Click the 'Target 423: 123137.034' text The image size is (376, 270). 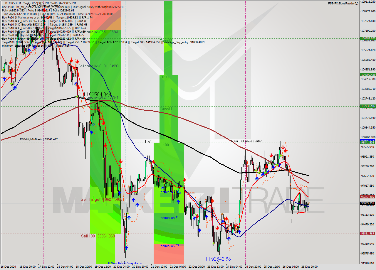[x=113, y=42]
